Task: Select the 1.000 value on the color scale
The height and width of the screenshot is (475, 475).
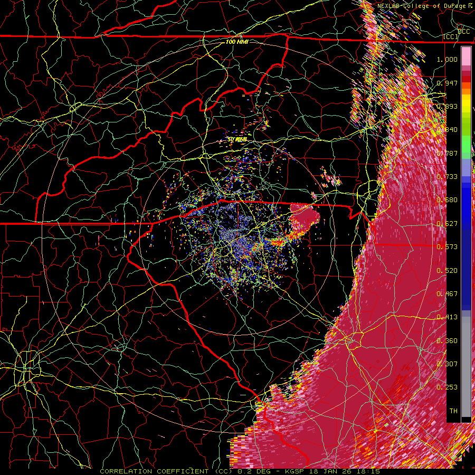Action: (x=447, y=59)
